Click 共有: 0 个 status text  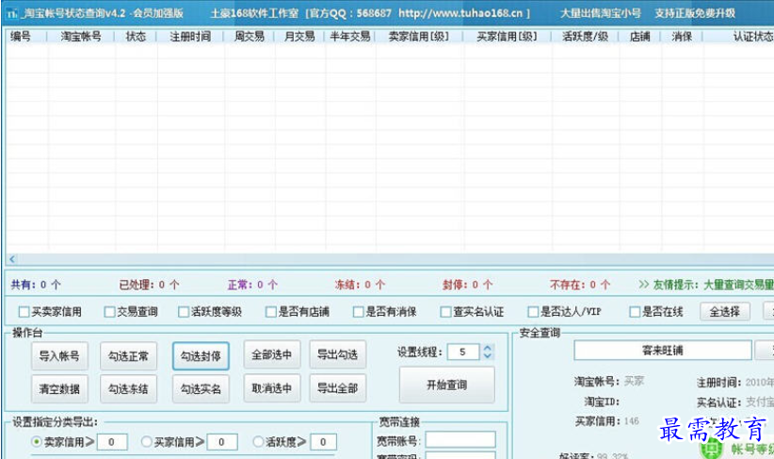pyautogui.click(x=36, y=285)
